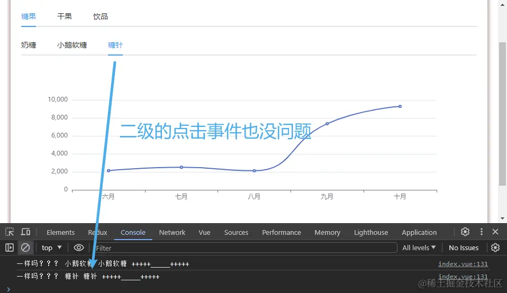
Task: Open DevTools settings gear icon
Action: [465, 232]
